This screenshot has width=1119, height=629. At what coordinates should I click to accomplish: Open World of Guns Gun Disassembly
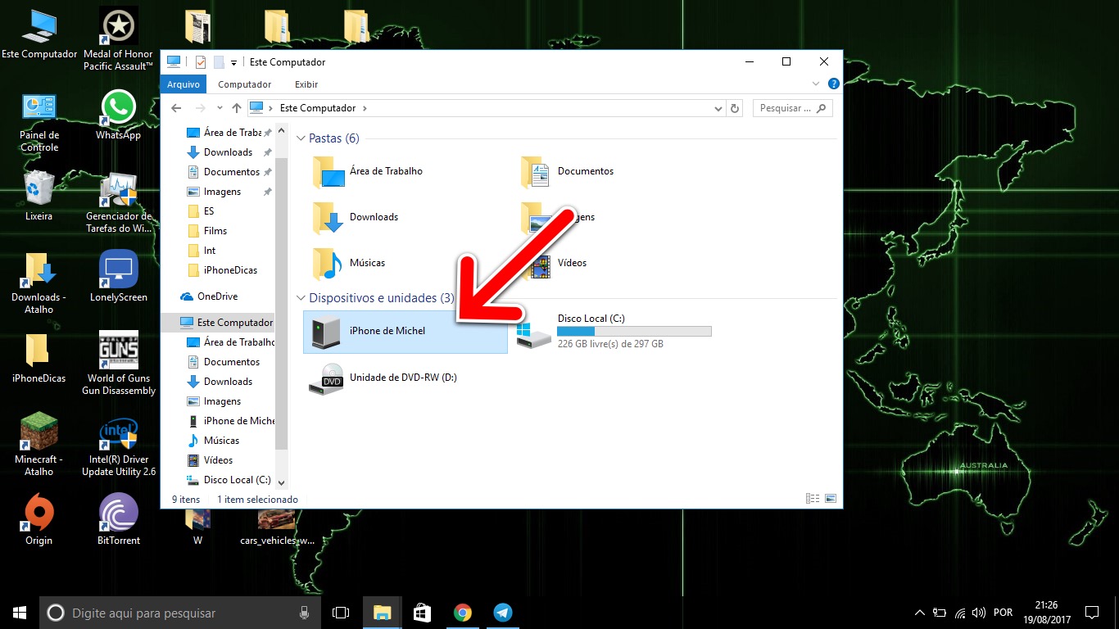[x=119, y=364]
